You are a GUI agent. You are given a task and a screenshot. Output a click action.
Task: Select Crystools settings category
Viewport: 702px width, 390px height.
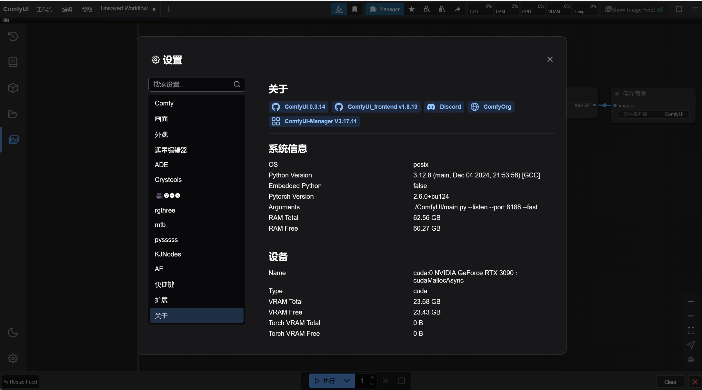pyautogui.click(x=196, y=180)
